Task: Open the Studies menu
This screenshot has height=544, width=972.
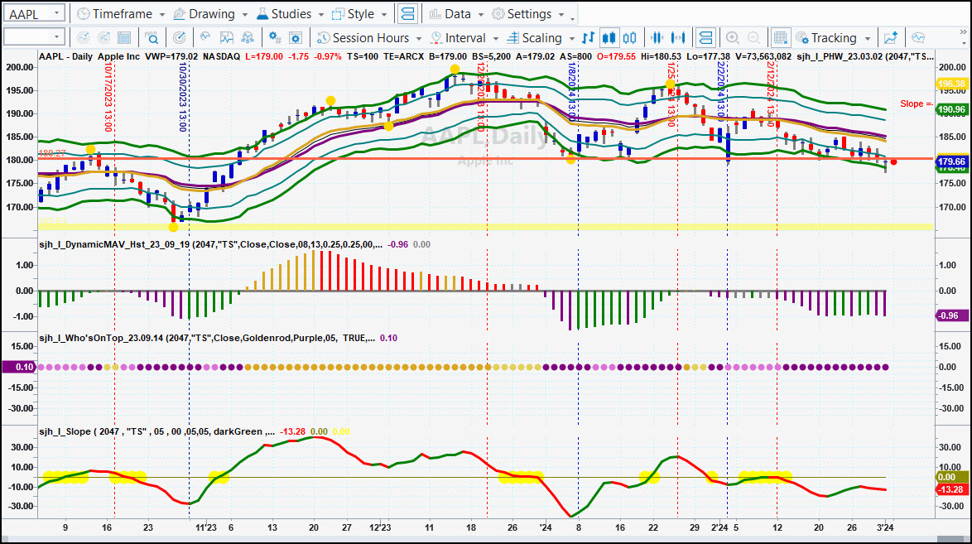Action: tap(290, 13)
